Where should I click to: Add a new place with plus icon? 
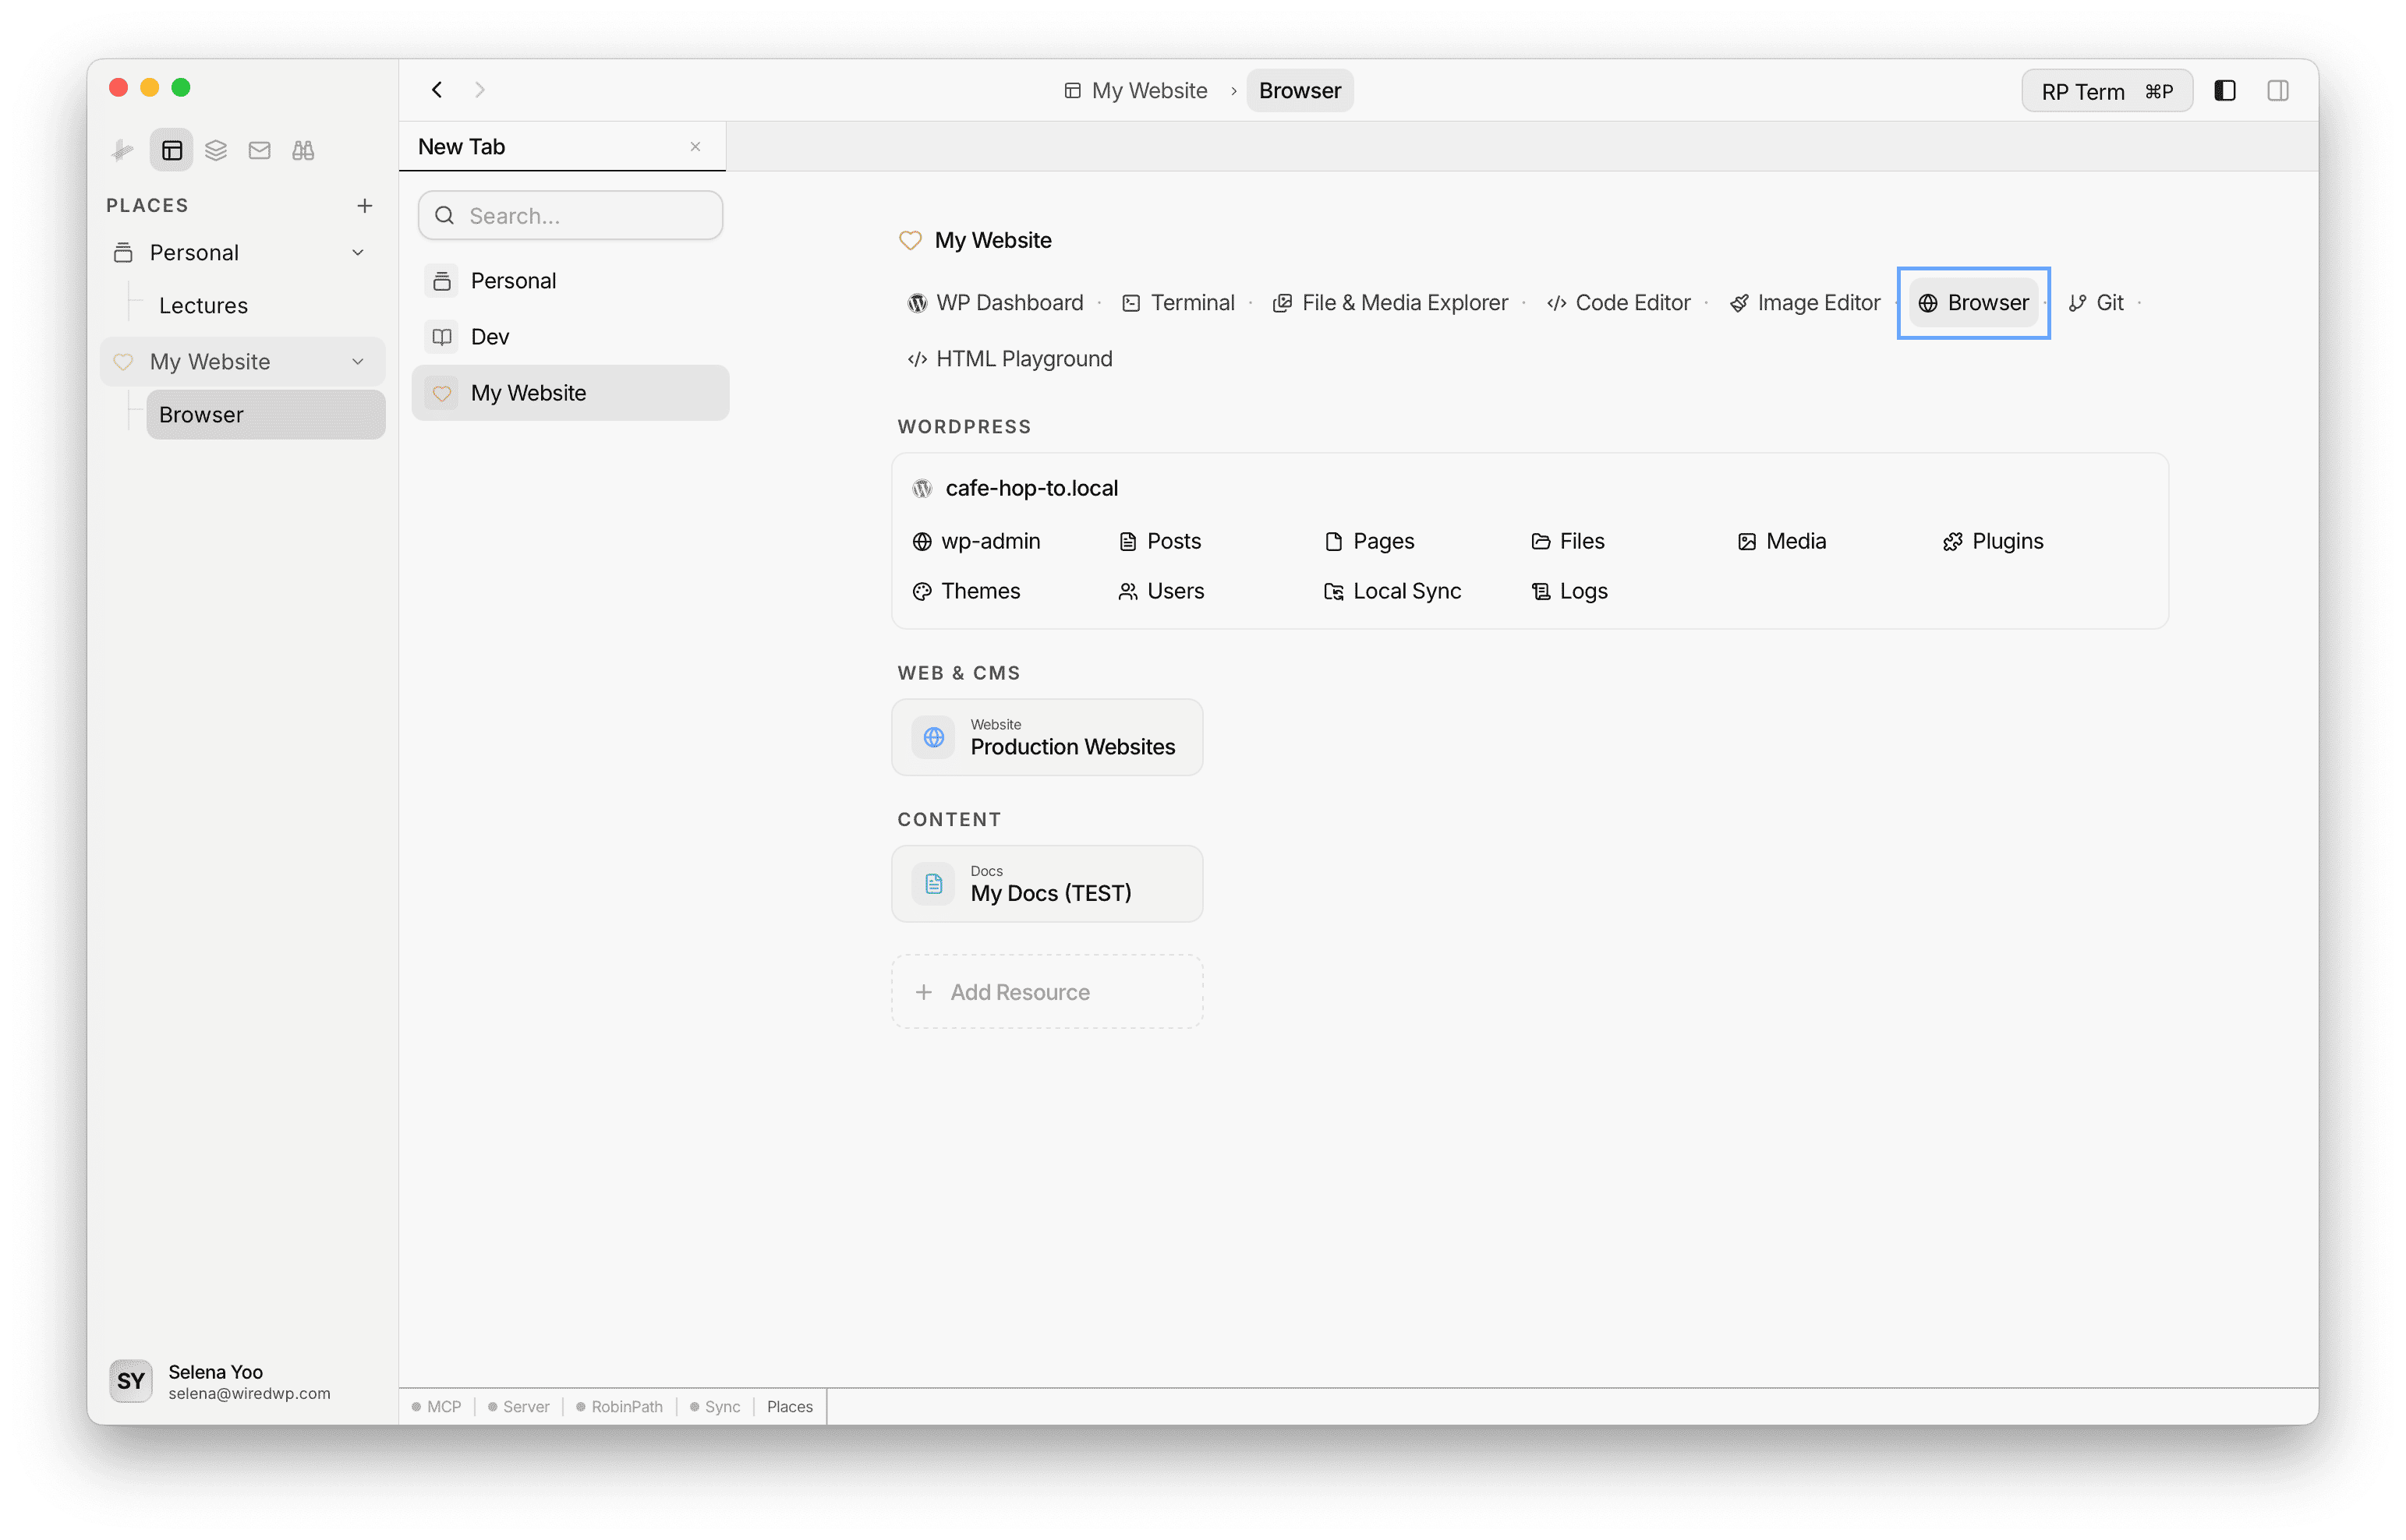365,205
